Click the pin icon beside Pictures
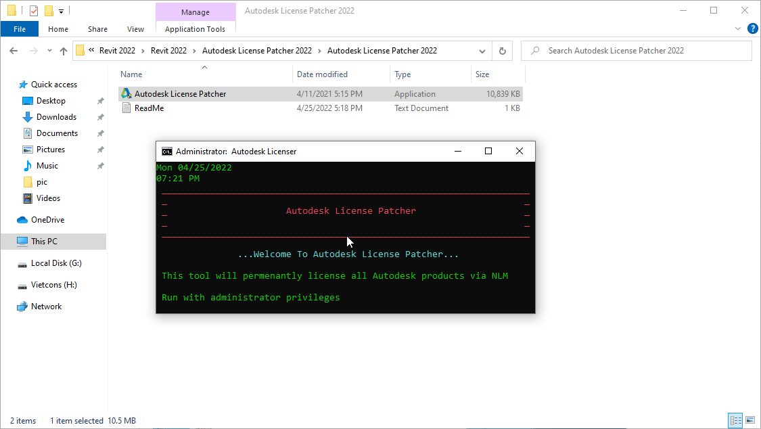 click(101, 150)
